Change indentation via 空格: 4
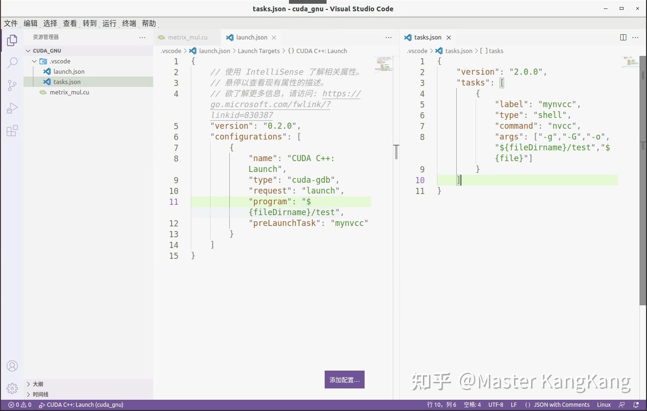The width and height of the screenshot is (647, 411). [x=472, y=405]
